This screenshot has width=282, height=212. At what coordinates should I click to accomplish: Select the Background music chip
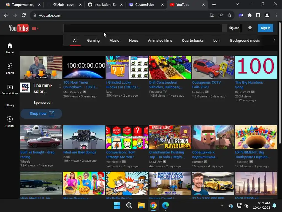pos(245,41)
